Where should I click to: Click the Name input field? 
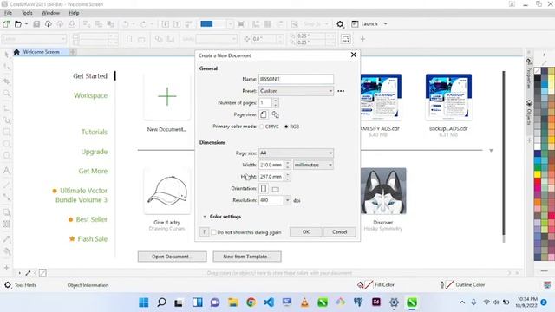tap(296, 79)
